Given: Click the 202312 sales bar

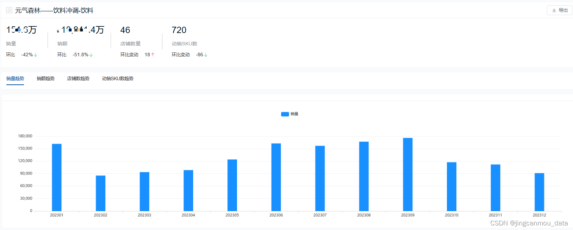Looking at the screenshot, I should pos(539,192).
